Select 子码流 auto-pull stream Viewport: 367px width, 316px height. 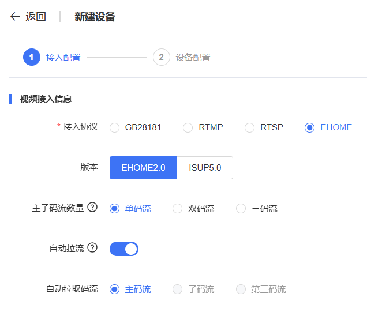(193, 289)
